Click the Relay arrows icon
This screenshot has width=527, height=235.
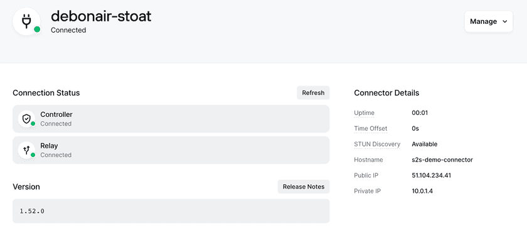[26, 150]
